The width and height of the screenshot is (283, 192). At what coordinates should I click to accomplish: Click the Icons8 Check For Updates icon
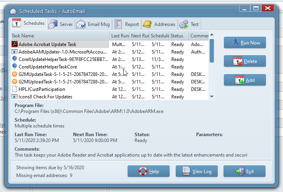(x=15, y=97)
